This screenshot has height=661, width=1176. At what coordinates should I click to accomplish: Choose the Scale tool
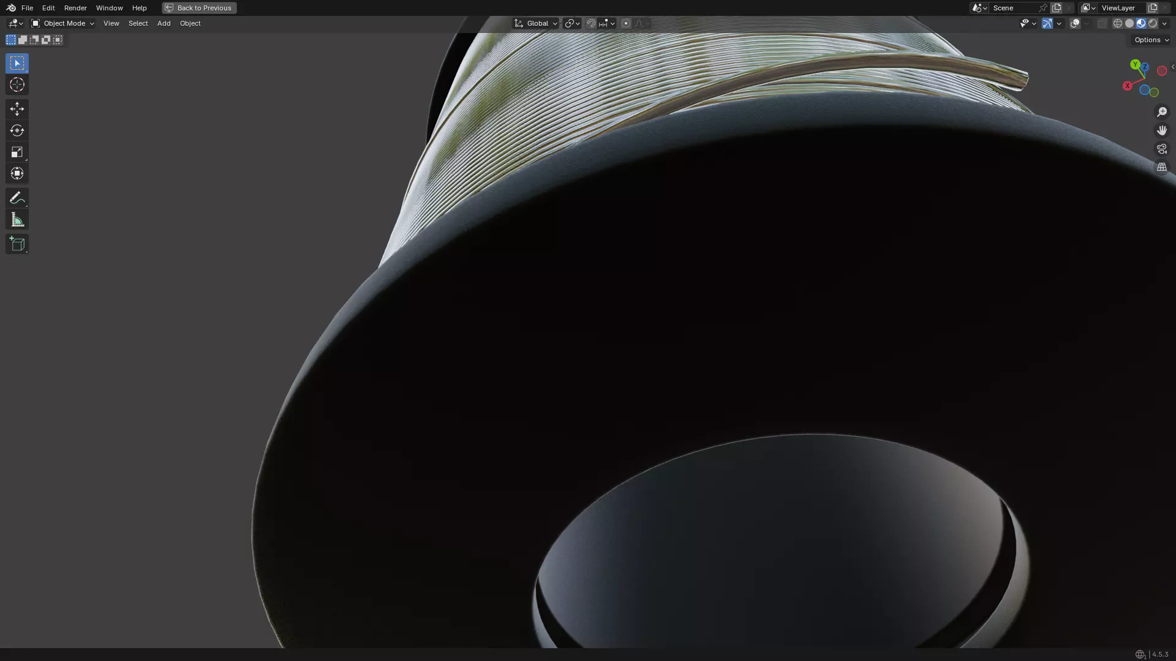click(17, 152)
